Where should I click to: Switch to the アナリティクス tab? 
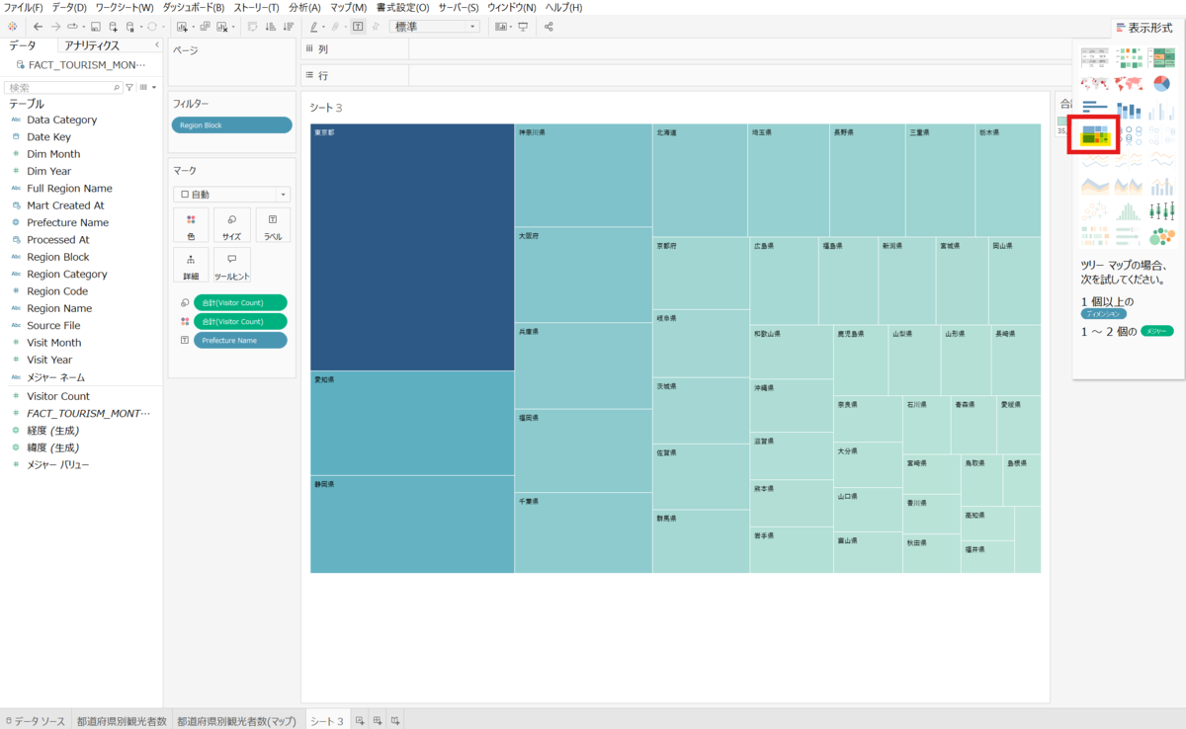[x=92, y=45]
